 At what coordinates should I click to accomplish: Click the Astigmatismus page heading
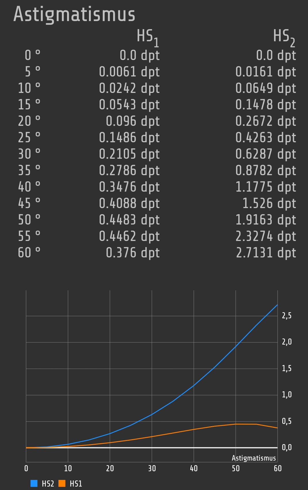pos(74,14)
